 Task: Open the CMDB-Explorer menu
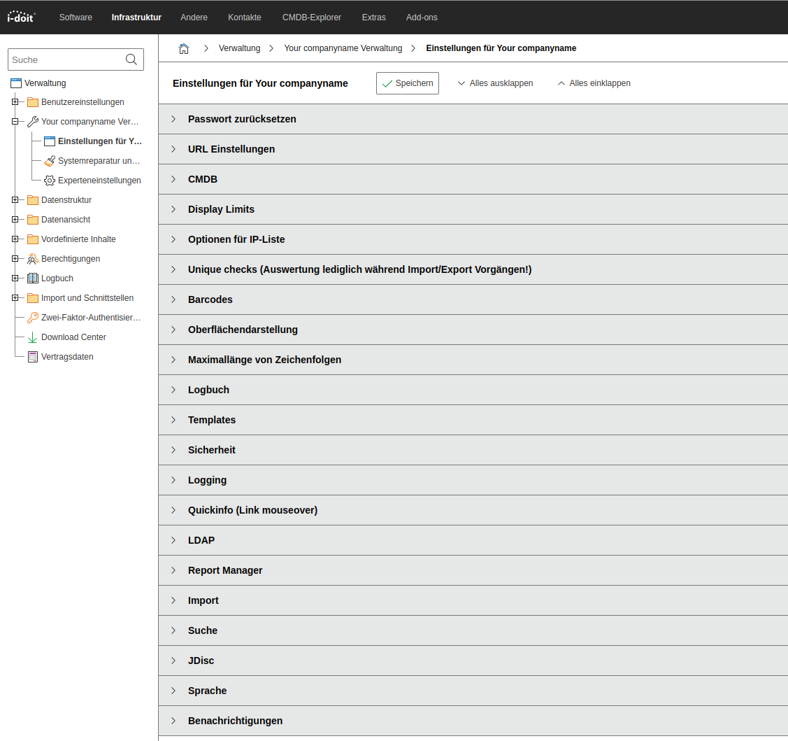312,17
